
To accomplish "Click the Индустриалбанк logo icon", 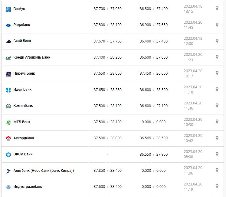I will [8, 187].
